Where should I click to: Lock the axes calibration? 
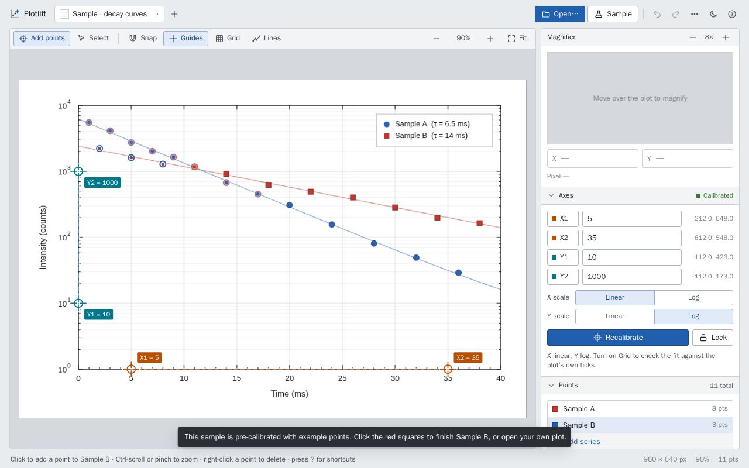tap(713, 338)
